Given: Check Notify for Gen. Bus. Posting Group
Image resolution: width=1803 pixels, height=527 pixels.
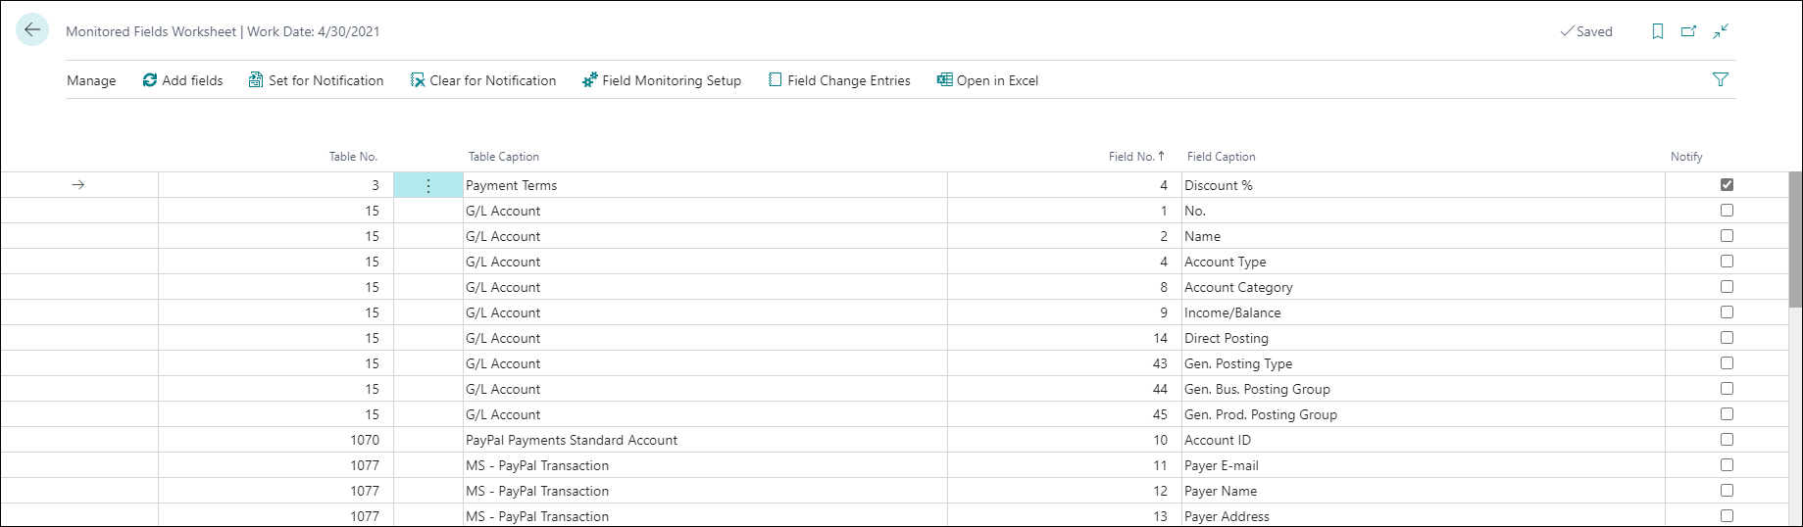Looking at the screenshot, I should [1727, 388].
